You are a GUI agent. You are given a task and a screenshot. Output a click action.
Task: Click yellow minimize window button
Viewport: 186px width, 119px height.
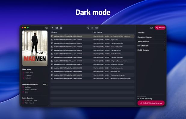(x=25, y=27)
